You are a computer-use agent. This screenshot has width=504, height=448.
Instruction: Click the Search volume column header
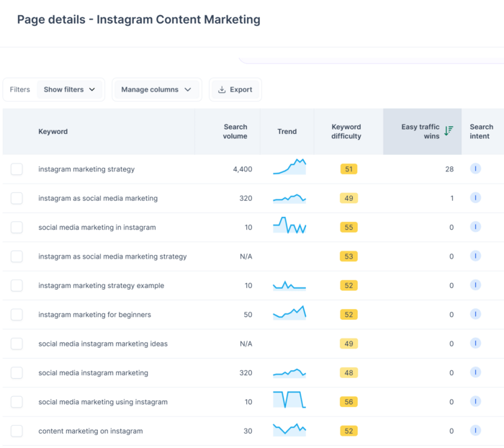coord(235,132)
